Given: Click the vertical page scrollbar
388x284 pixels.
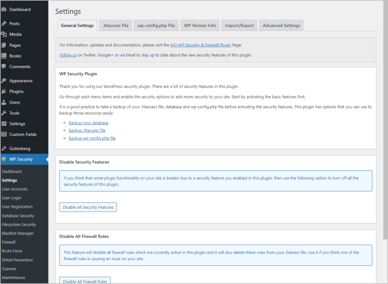Looking at the screenshot, I should [385, 120].
